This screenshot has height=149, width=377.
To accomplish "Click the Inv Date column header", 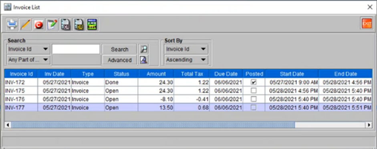I will 54,74.
